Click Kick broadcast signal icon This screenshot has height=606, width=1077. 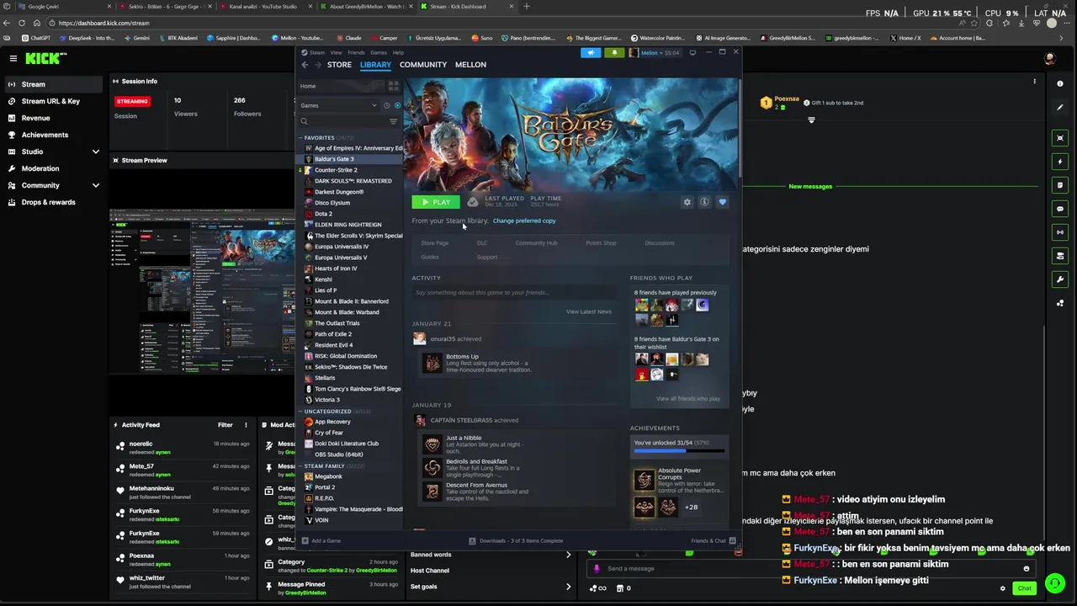tap(1060, 232)
